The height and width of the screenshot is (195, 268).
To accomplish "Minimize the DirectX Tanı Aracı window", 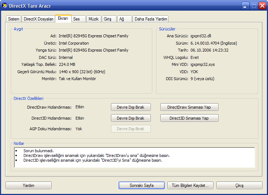I will click(245, 6).
